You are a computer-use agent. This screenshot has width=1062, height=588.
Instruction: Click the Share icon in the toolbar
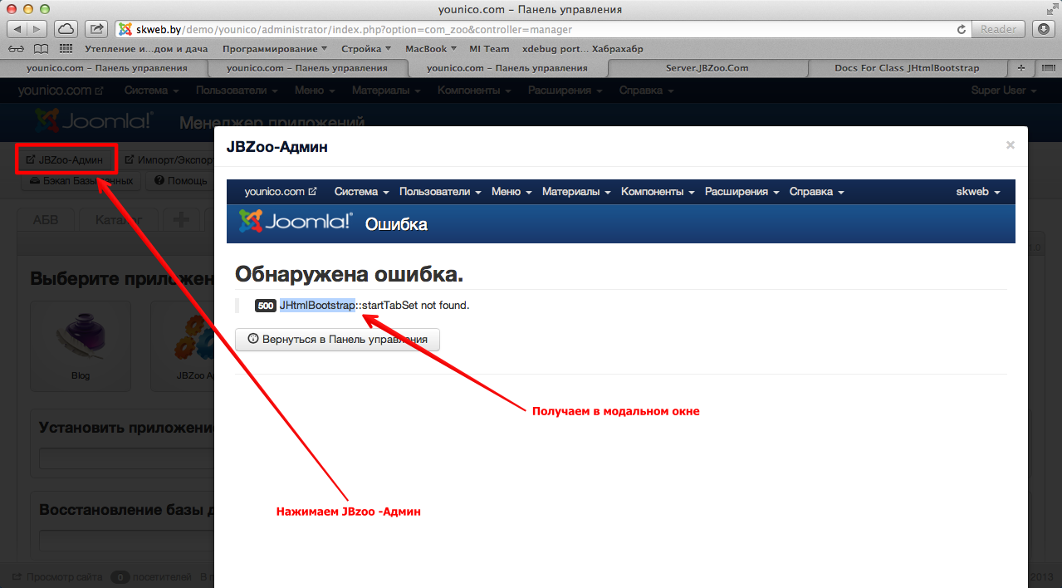tap(97, 29)
